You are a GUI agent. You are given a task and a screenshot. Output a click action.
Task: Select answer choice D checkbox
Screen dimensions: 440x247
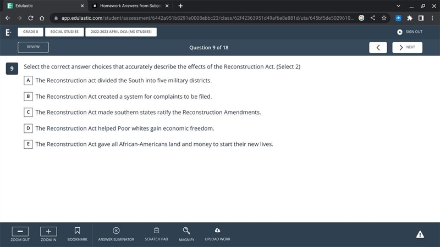(28, 128)
